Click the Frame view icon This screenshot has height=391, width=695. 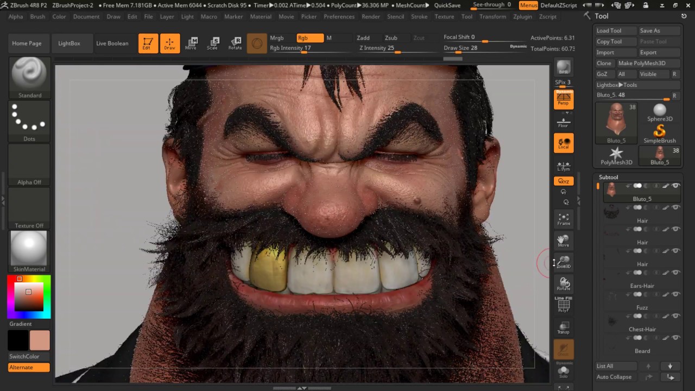coord(564,219)
